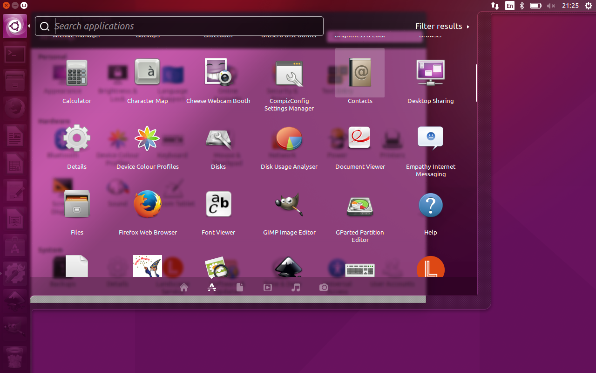Close Dash via the Ubuntu launcher button
The height and width of the screenshot is (373, 596).
click(x=15, y=26)
